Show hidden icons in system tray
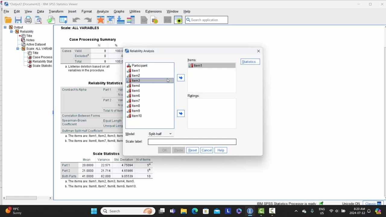 296,211
